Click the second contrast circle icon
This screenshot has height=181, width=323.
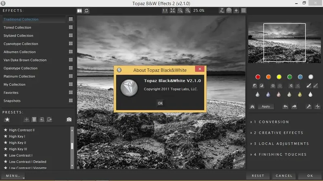[261, 85]
